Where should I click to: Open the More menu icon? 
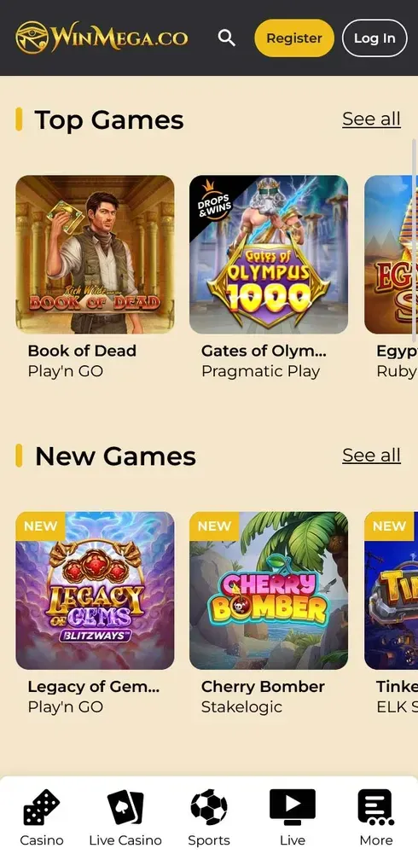375,807
